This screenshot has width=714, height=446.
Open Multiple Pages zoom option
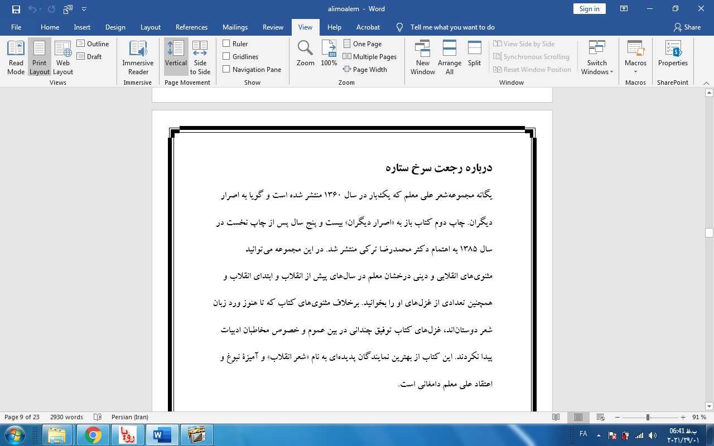pos(370,56)
